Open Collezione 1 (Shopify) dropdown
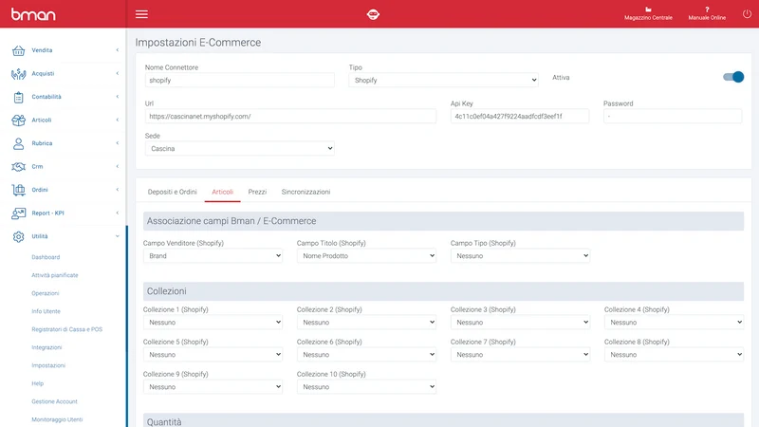 tap(213, 322)
